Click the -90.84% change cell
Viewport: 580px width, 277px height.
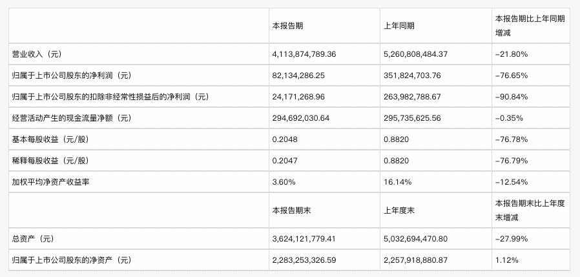(x=512, y=97)
